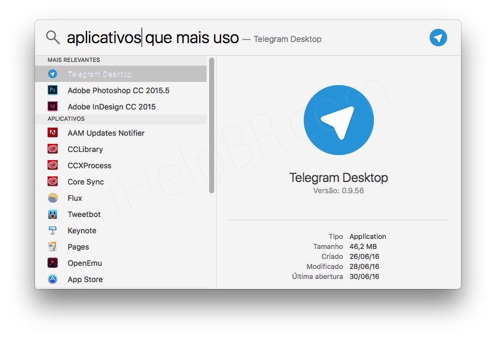Click the Telegram icon in search bar

pyautogui.click(x=438, y=38)
